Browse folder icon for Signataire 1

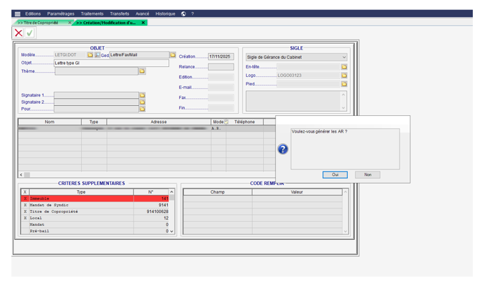[142, 95]
